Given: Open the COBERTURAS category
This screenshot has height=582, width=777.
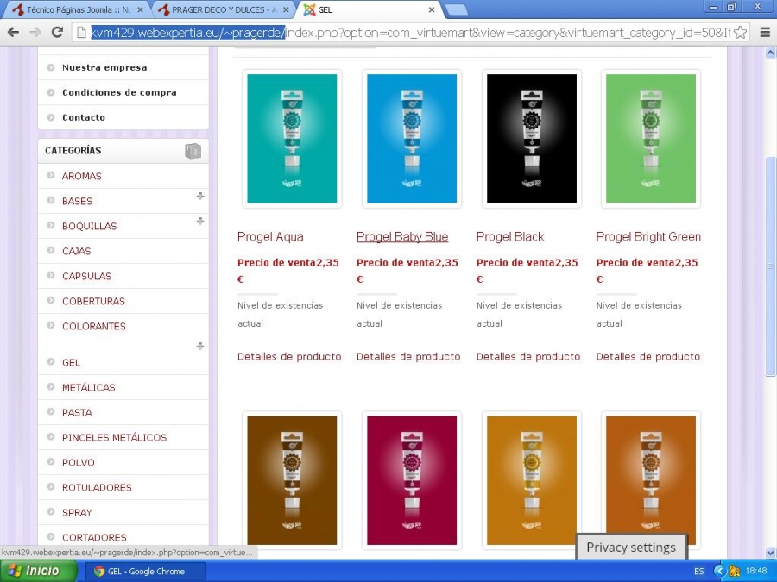Looking at the screenshot, I should tap(93, 302).
